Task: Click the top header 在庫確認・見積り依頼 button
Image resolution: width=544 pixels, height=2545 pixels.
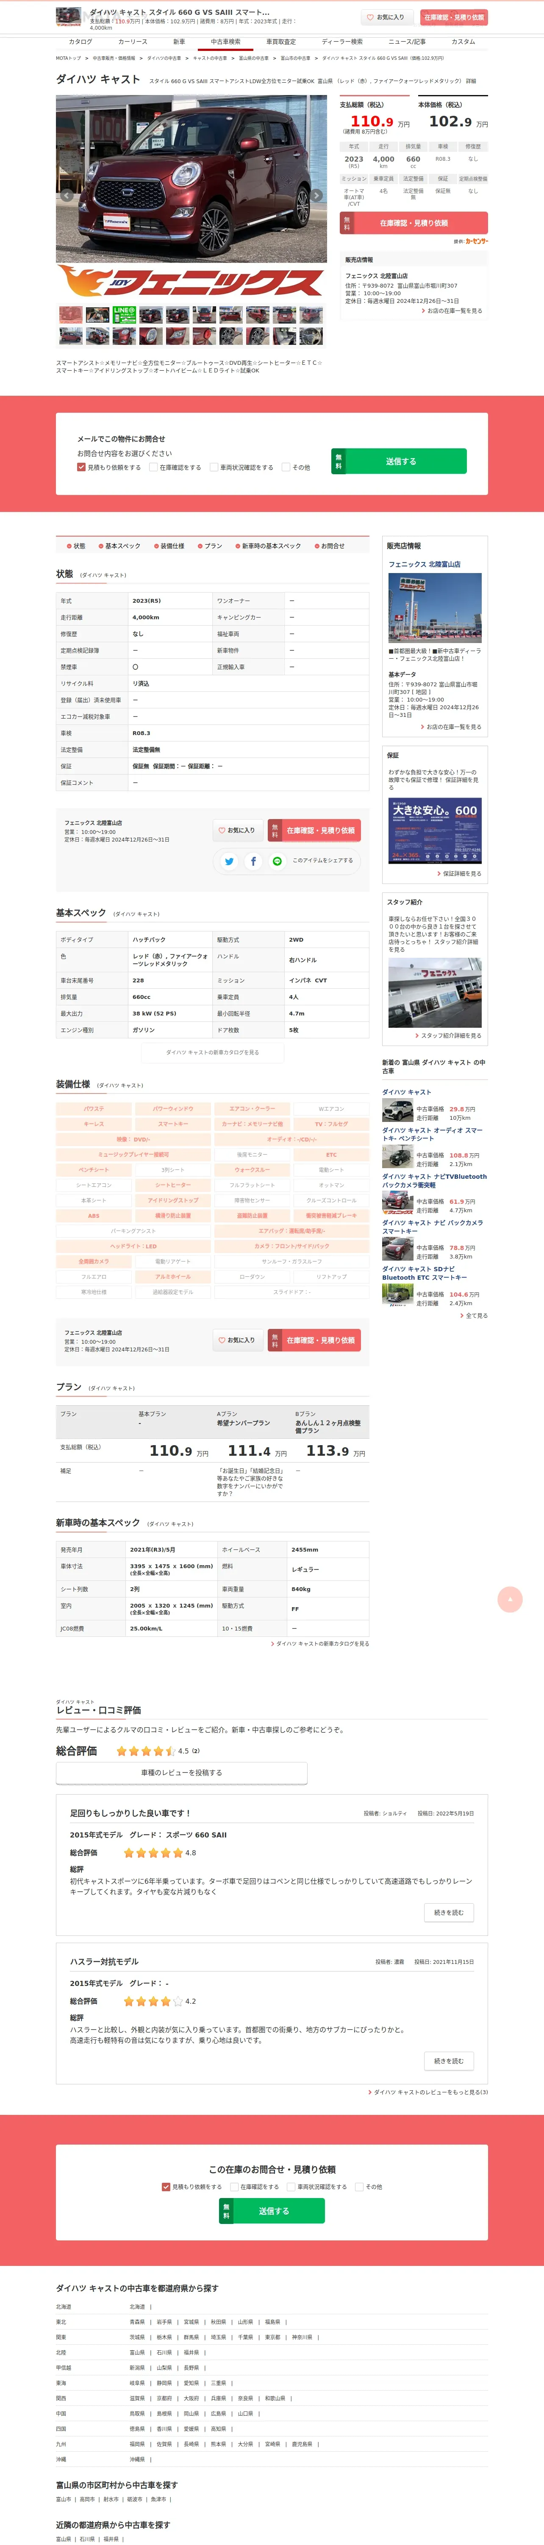Action: [x=454, y=17]
